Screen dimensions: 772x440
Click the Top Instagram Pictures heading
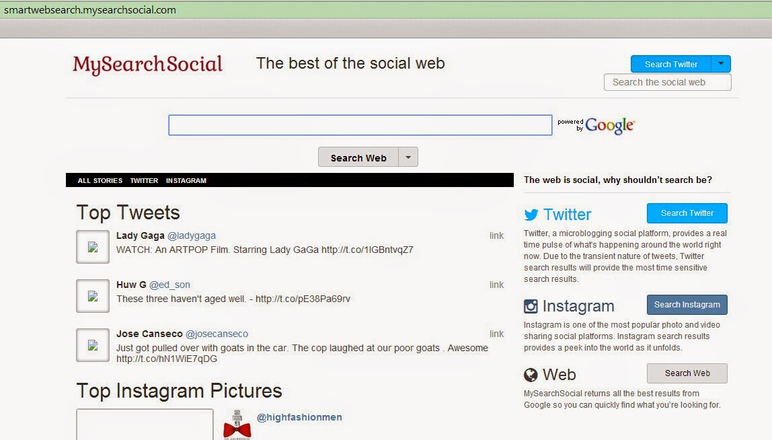coord(179,391)
